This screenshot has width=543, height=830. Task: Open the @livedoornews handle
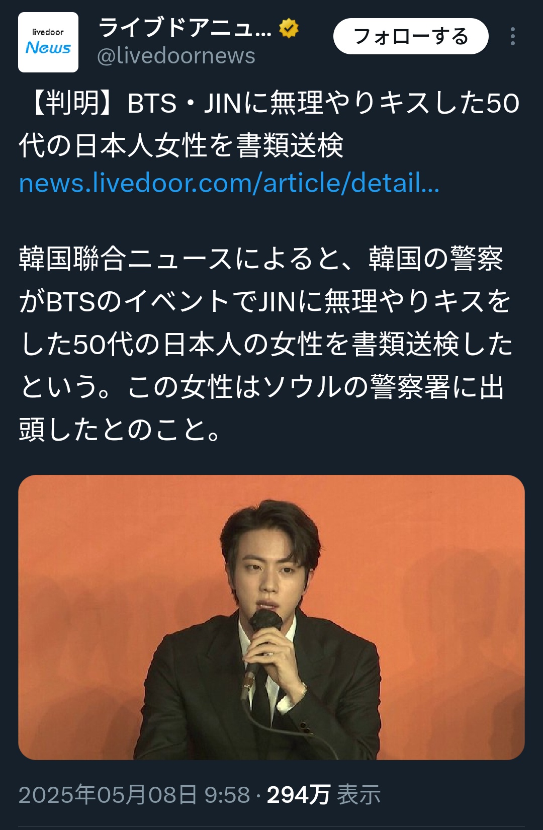[x=176, y=56]
